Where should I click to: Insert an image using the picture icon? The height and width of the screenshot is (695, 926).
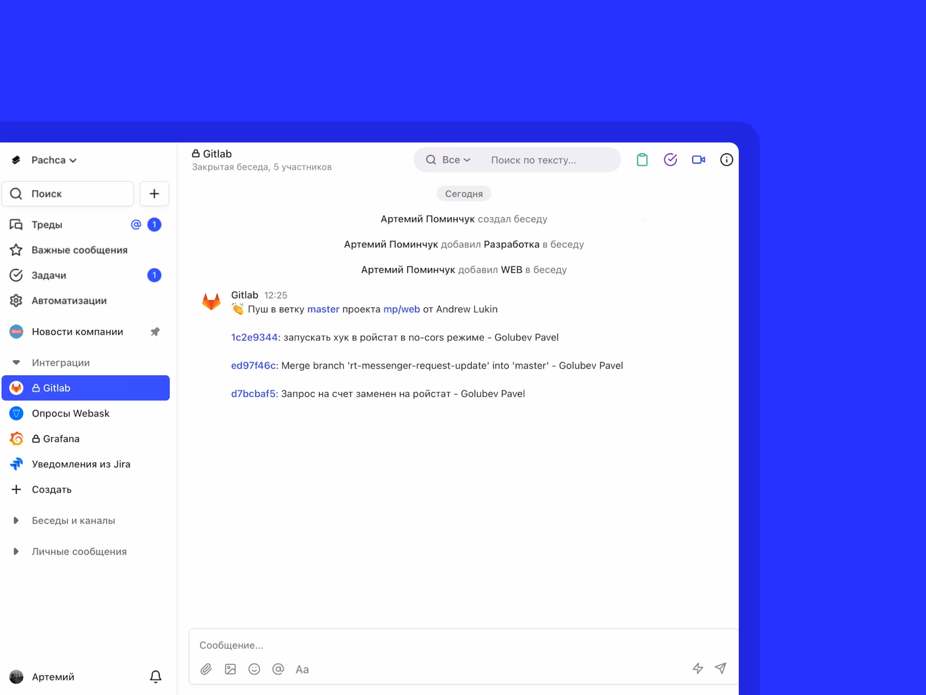[230, 669]
